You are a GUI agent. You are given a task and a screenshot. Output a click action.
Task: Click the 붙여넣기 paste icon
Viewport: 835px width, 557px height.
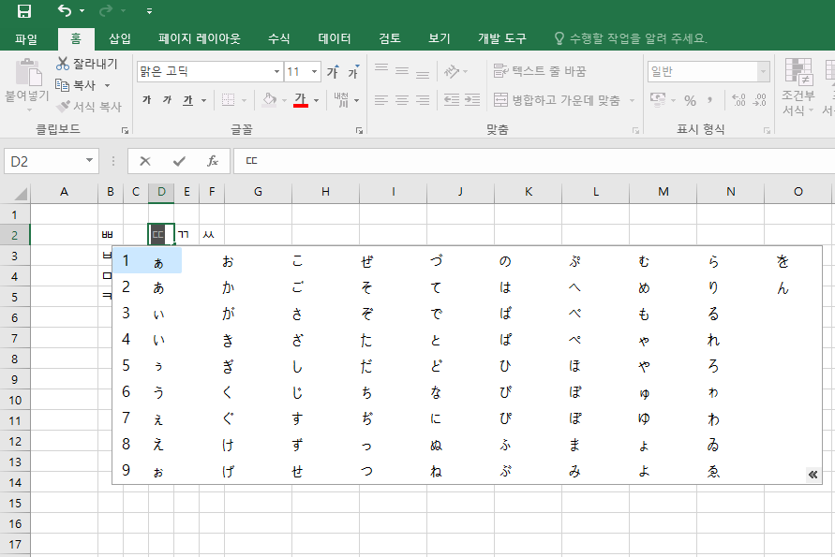click(28, 73)
